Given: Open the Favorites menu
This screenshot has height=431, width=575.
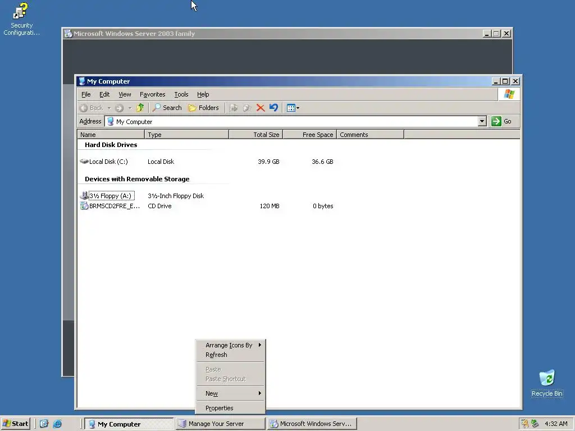Looking at the screenshot, I should tap(153, 94).
